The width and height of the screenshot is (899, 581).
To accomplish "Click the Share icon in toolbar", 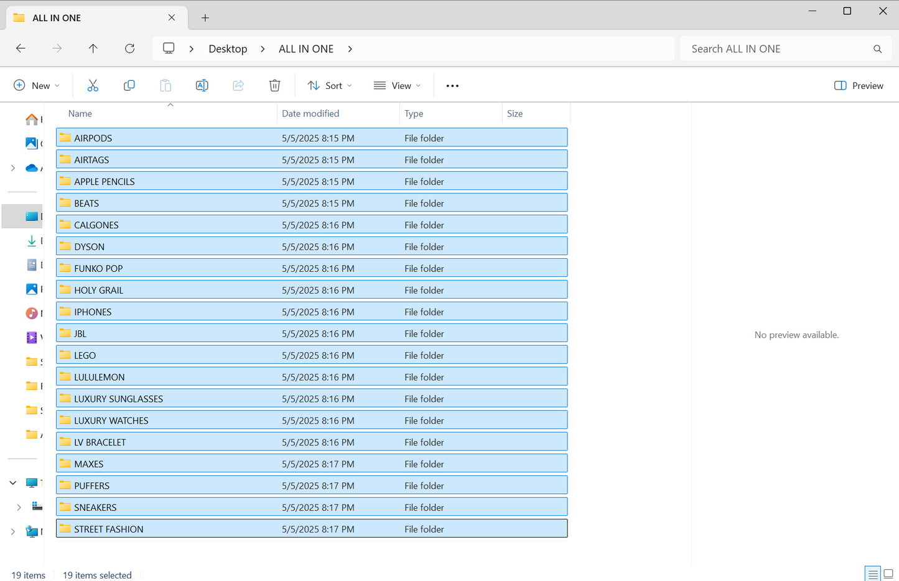I will click(238, 86).
